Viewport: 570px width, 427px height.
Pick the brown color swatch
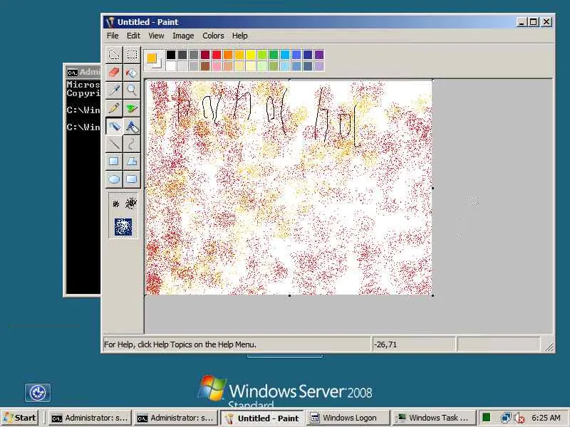(x=205, y=65)
